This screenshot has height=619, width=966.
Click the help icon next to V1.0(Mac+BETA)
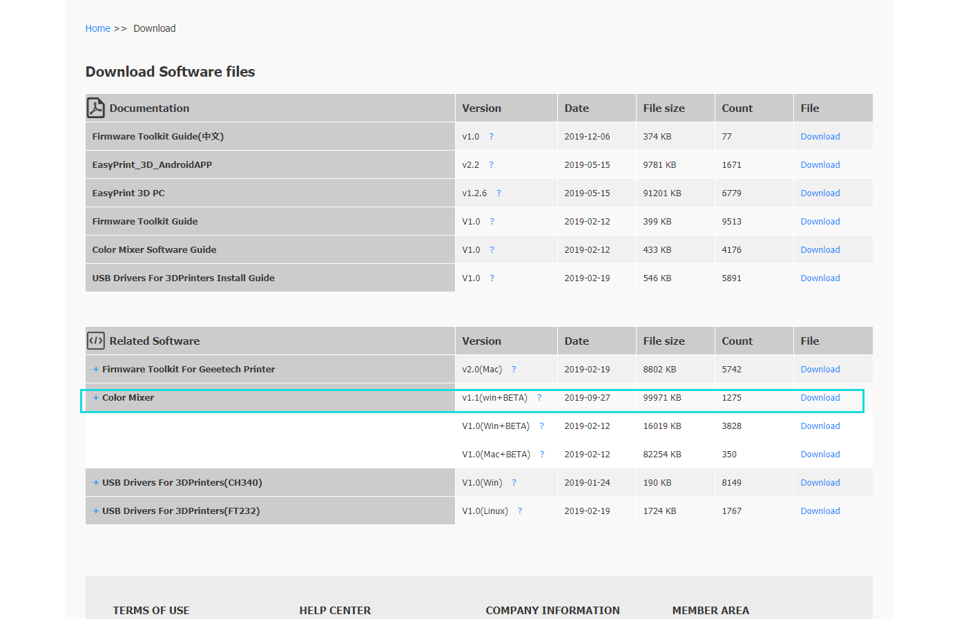coord(542,455)
